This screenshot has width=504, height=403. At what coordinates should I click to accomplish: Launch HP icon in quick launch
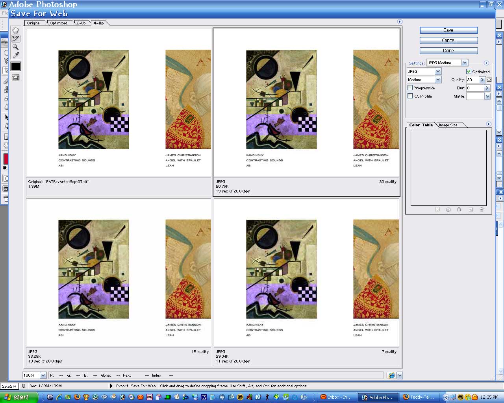[x=222, y=397]
